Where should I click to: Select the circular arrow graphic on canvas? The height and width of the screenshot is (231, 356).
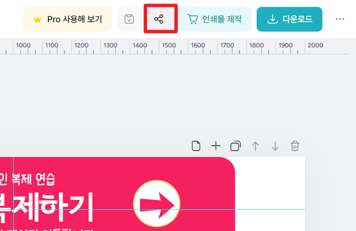pos(157,203)
